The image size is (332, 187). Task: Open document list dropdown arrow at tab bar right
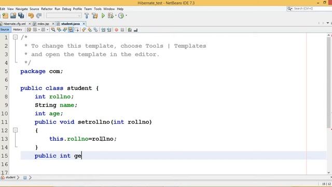pyautogui.click(x=328, y=23)
